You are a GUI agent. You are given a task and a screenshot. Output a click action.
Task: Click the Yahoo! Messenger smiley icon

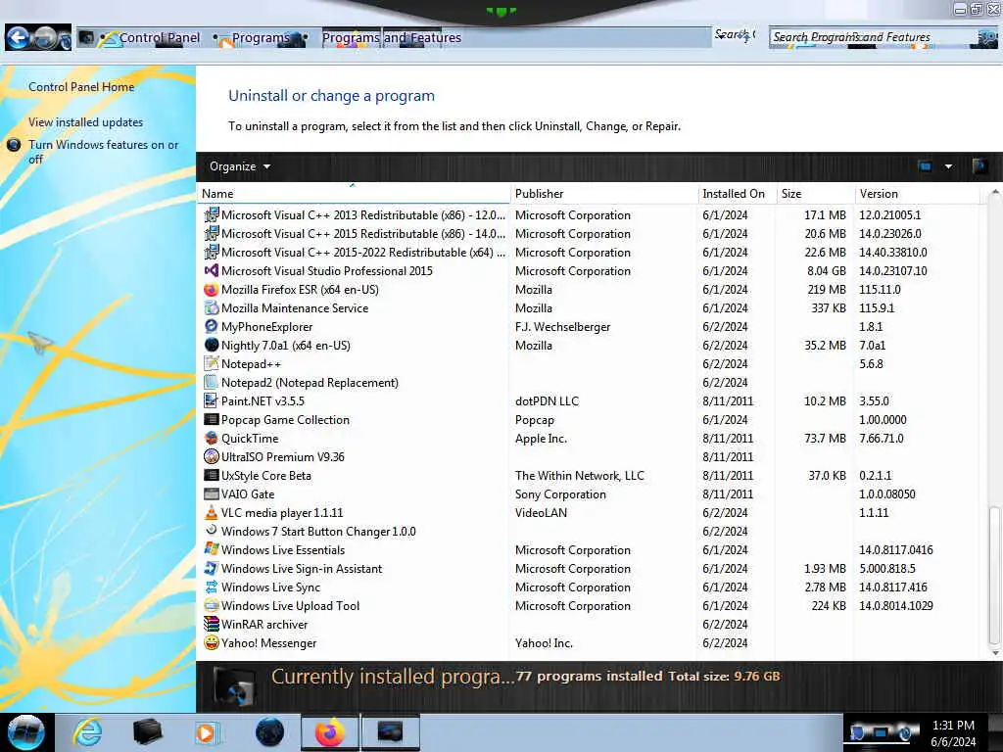point(212,642)
